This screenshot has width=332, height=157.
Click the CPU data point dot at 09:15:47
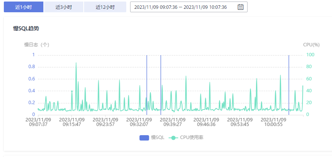[x=72, y=91]
